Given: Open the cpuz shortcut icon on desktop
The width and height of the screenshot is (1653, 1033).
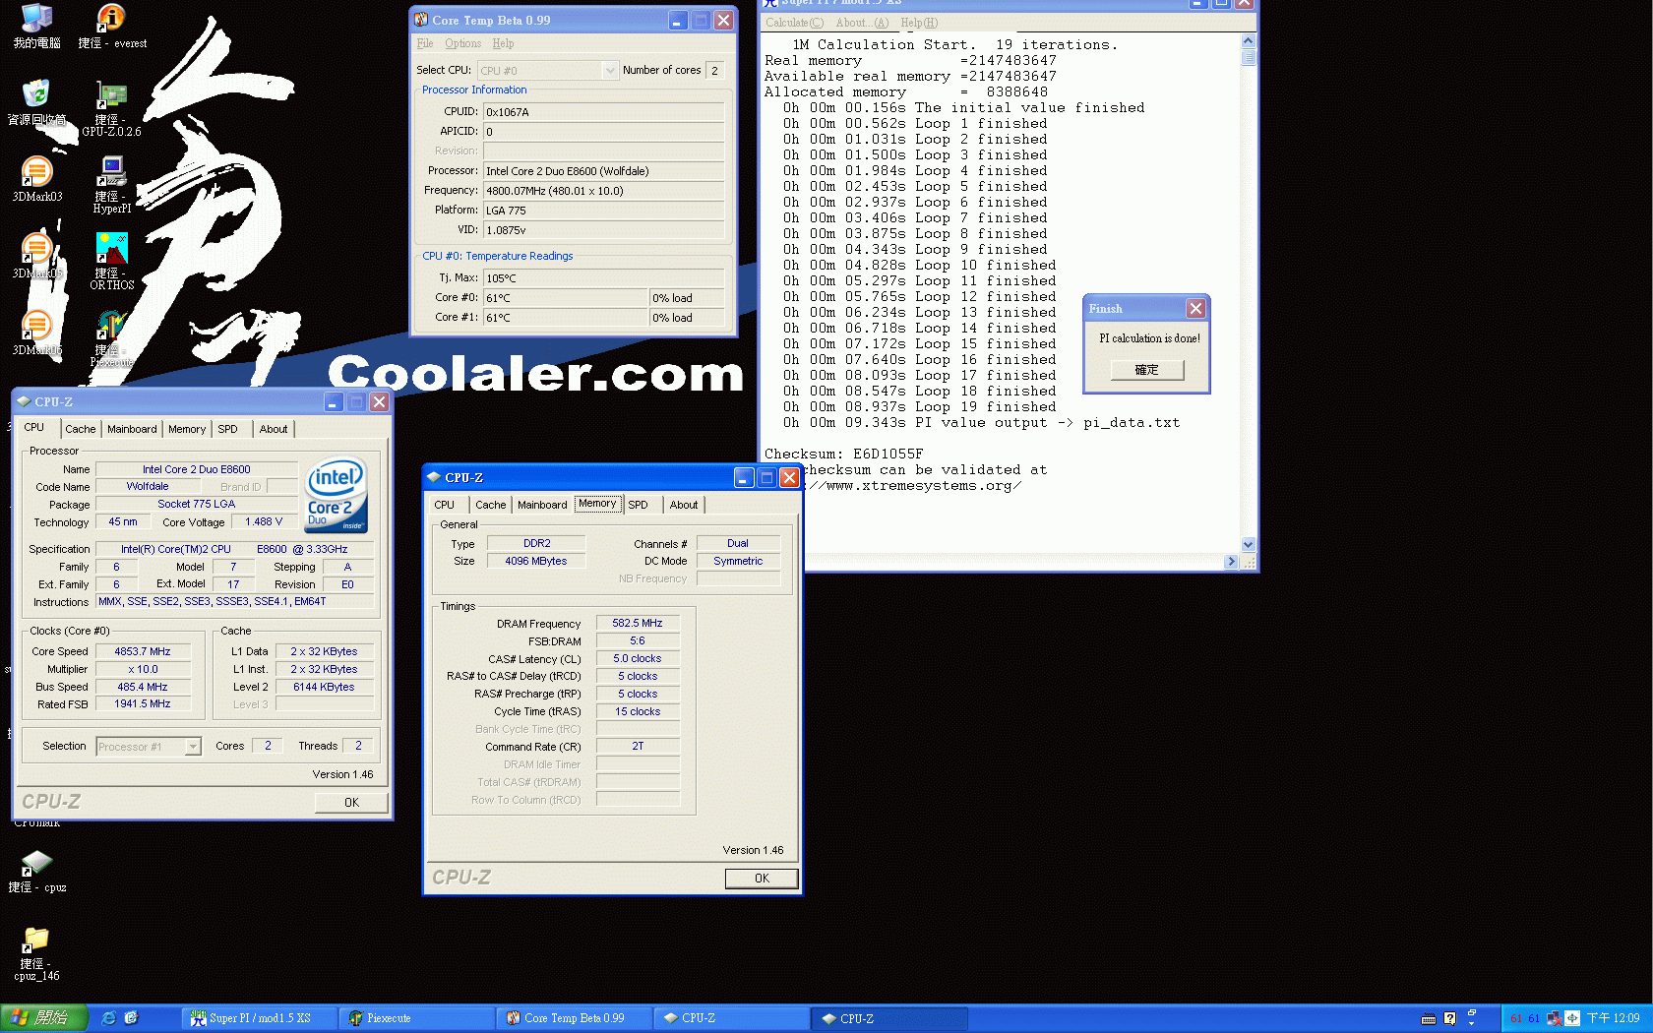Looking at the screenshot, I should point(36,863).
